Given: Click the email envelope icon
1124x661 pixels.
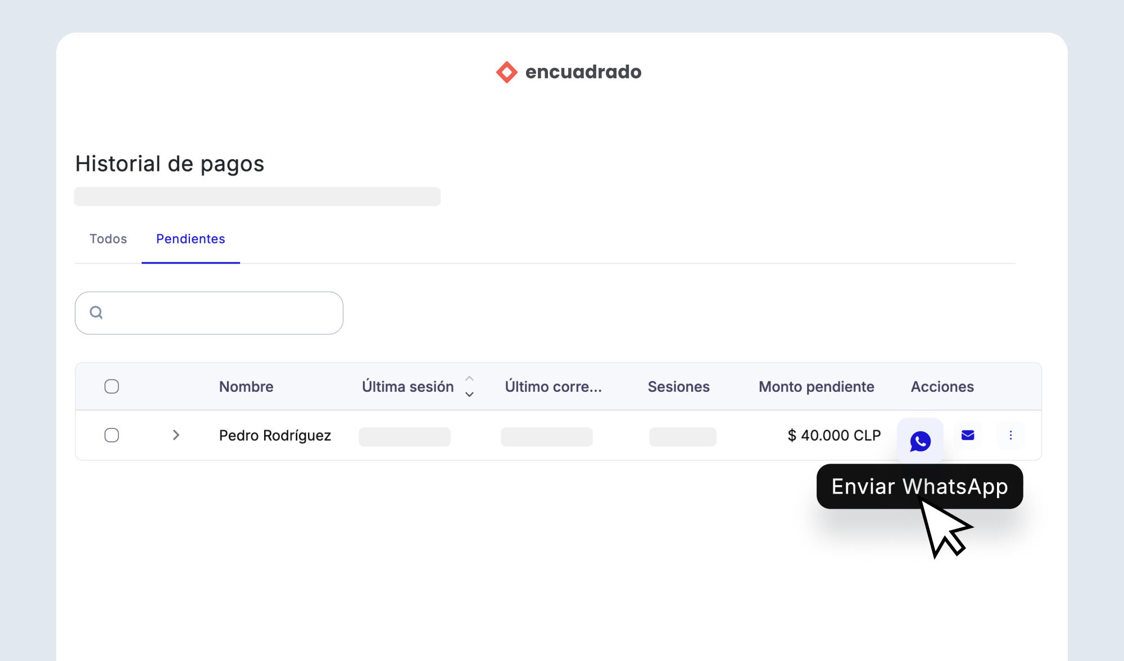Looking at the screenshot, I should tap(968, 435).
